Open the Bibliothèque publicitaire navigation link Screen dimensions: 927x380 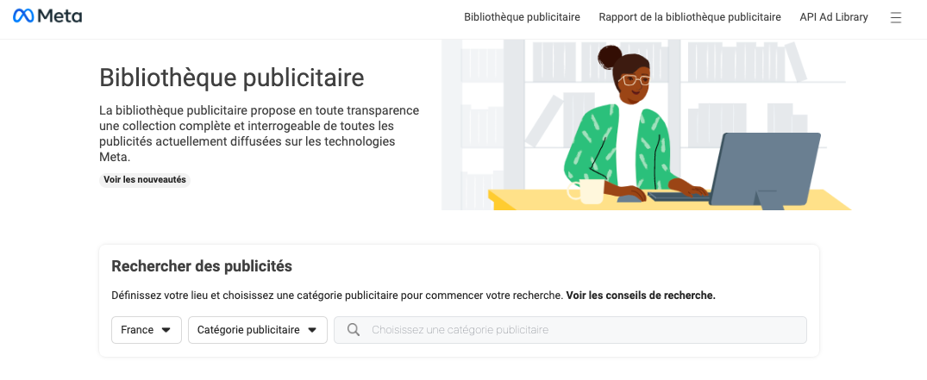(x=522, y=17)
